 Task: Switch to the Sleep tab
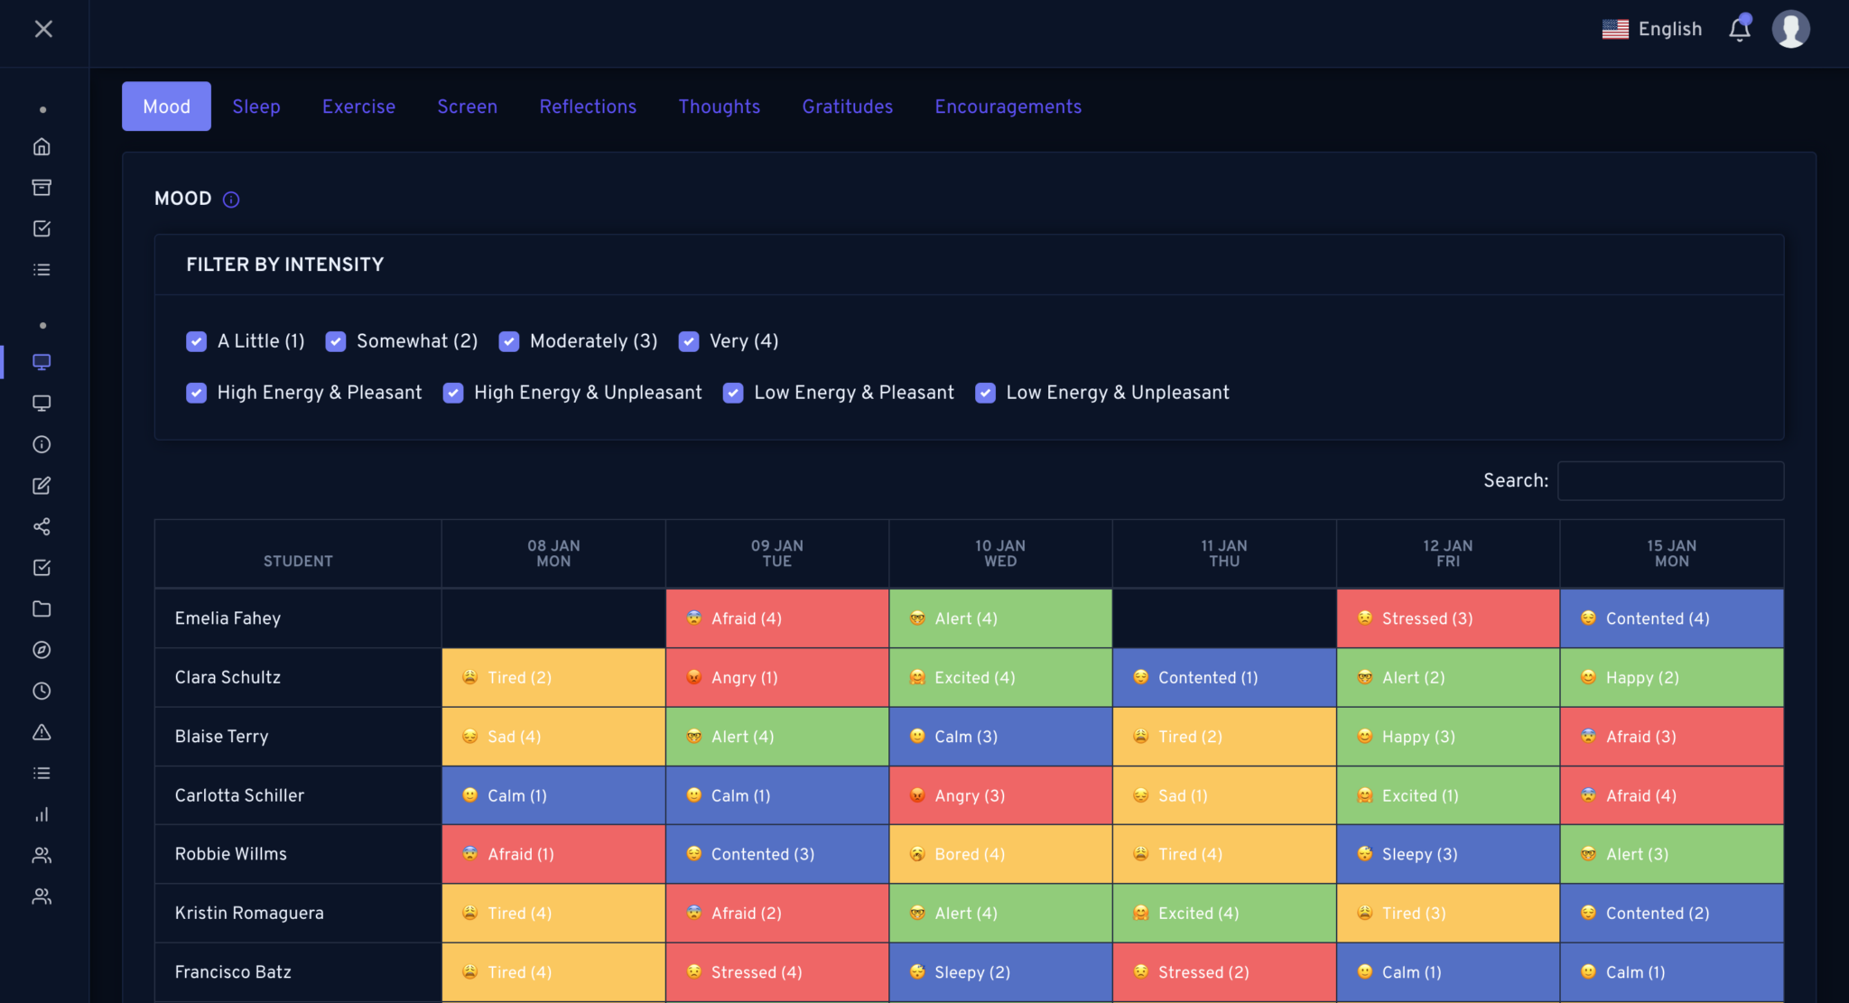(256, 106)
